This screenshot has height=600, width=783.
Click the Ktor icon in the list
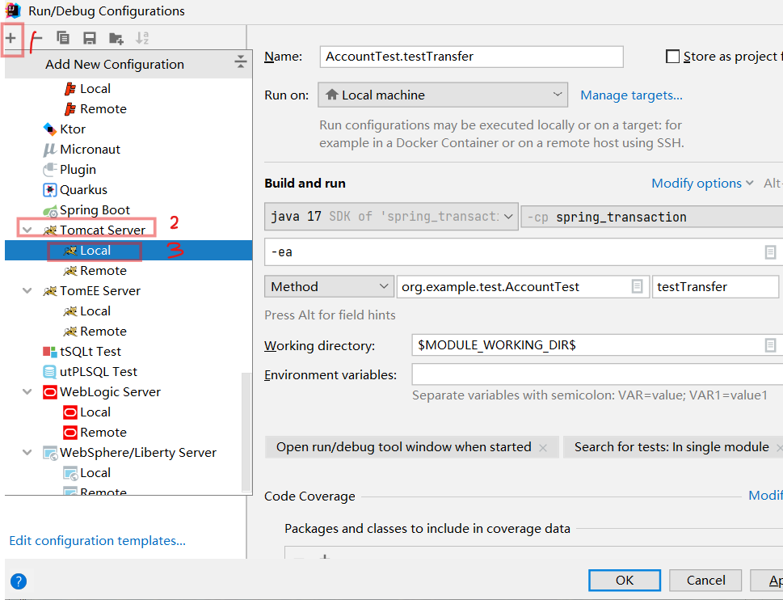pos(49,129)
